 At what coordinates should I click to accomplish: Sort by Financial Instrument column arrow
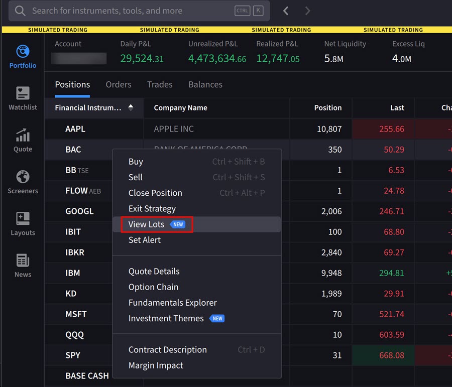click(131, 107)
